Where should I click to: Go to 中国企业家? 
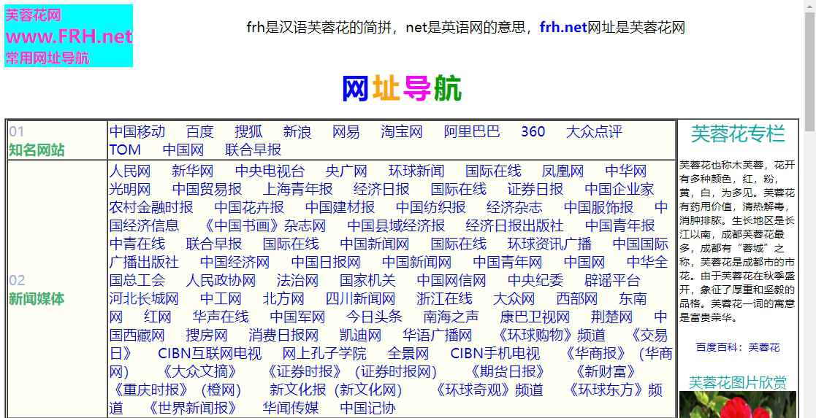pos(619,189)
